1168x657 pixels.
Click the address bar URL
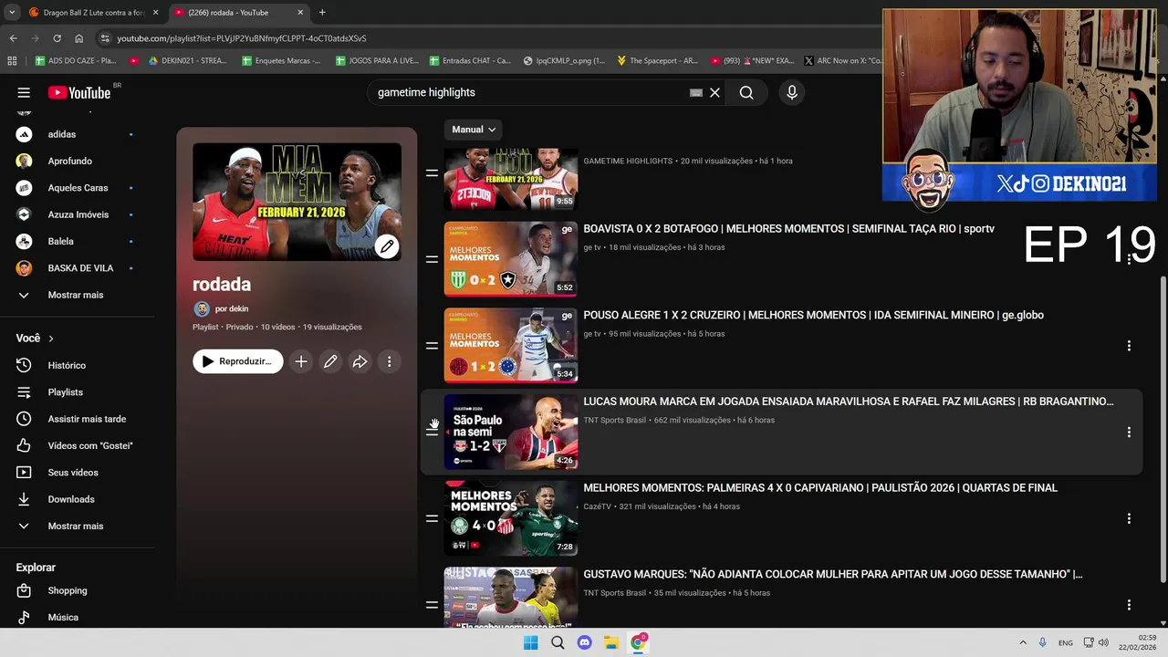coord(242,38)
